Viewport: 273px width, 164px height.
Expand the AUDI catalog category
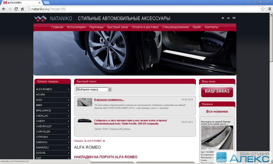click(x=53, y=100)
